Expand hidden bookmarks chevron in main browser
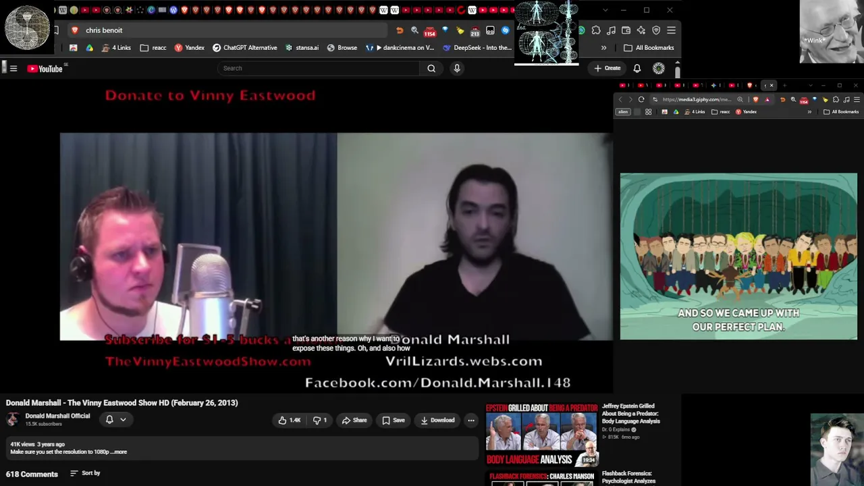The height and width of the screenshot is (486, 864). pos(603,48)
